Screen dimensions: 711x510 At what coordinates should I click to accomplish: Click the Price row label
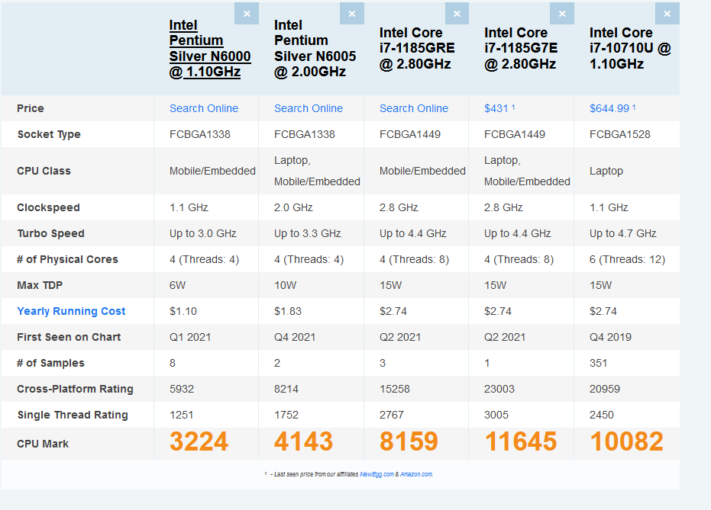pos(31,108)
